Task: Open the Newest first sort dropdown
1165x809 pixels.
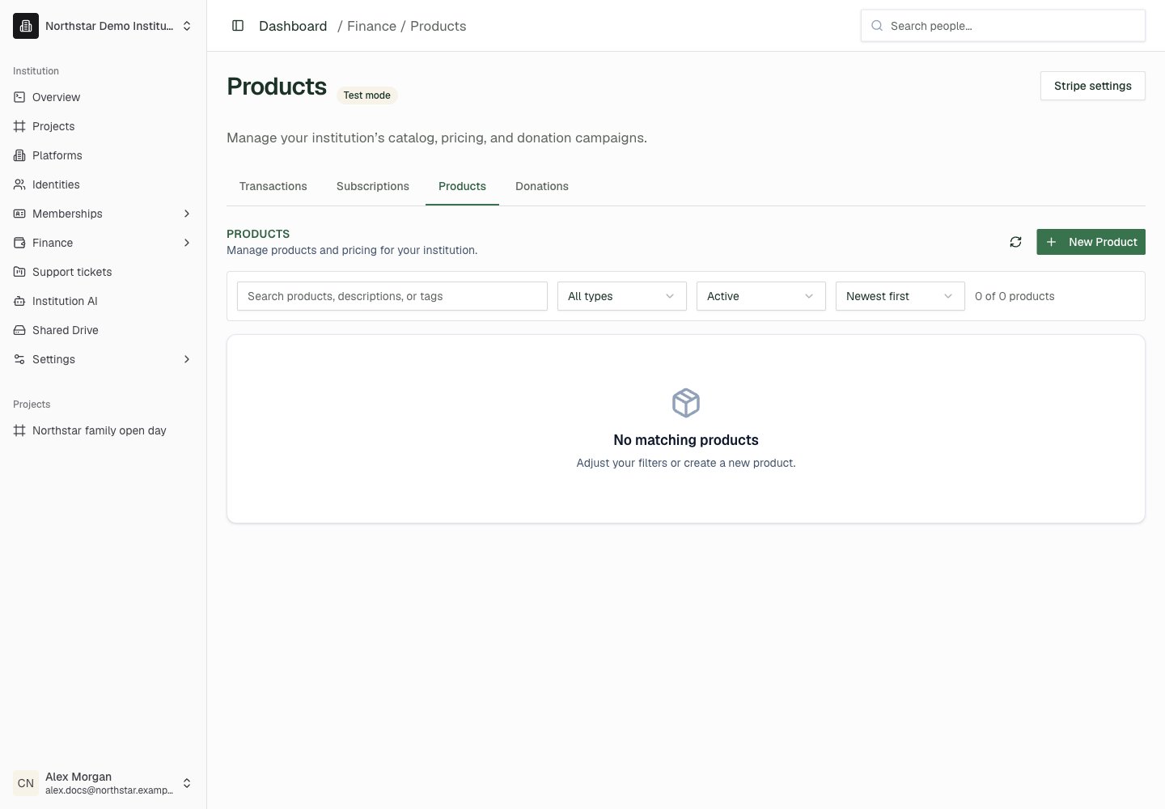Action: pyautogui.click(x=900, y=296)
